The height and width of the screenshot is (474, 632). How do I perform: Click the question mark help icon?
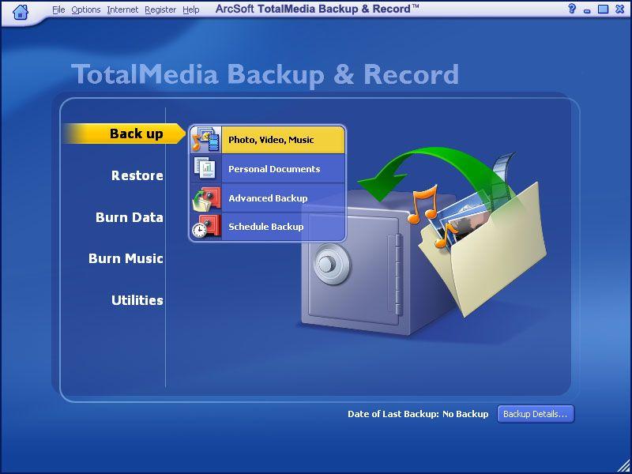571,9
